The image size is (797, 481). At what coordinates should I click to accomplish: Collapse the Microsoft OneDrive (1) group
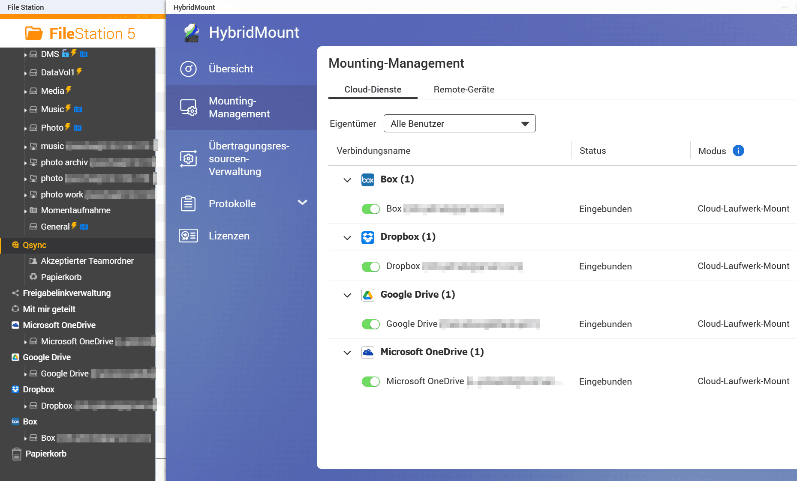tap(347, 353)
